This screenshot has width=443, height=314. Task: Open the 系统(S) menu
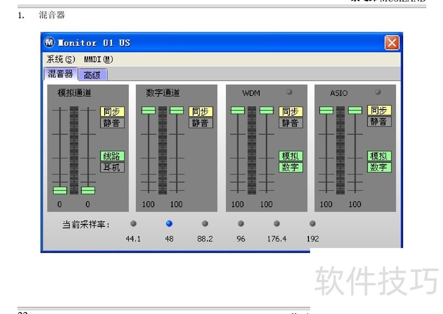60,59
